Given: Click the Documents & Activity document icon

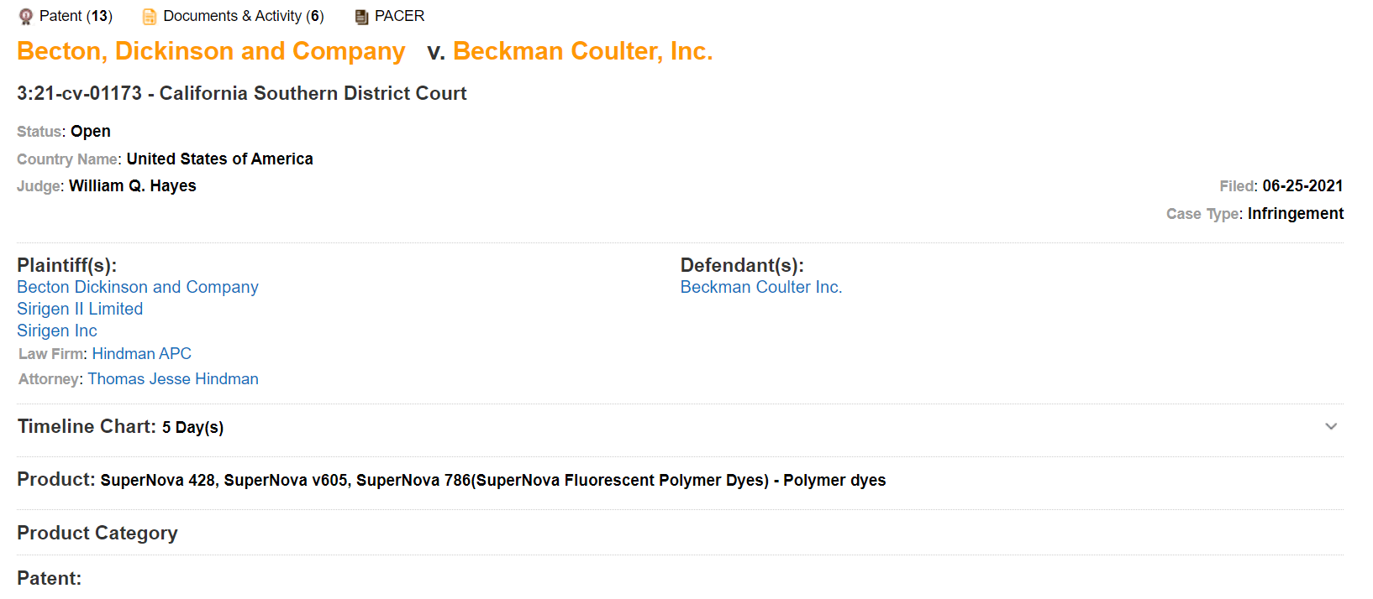Looking at the screenshot, I should [x=150, y=15].
